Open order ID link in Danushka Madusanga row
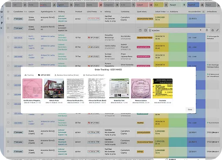 coord(18,38)
